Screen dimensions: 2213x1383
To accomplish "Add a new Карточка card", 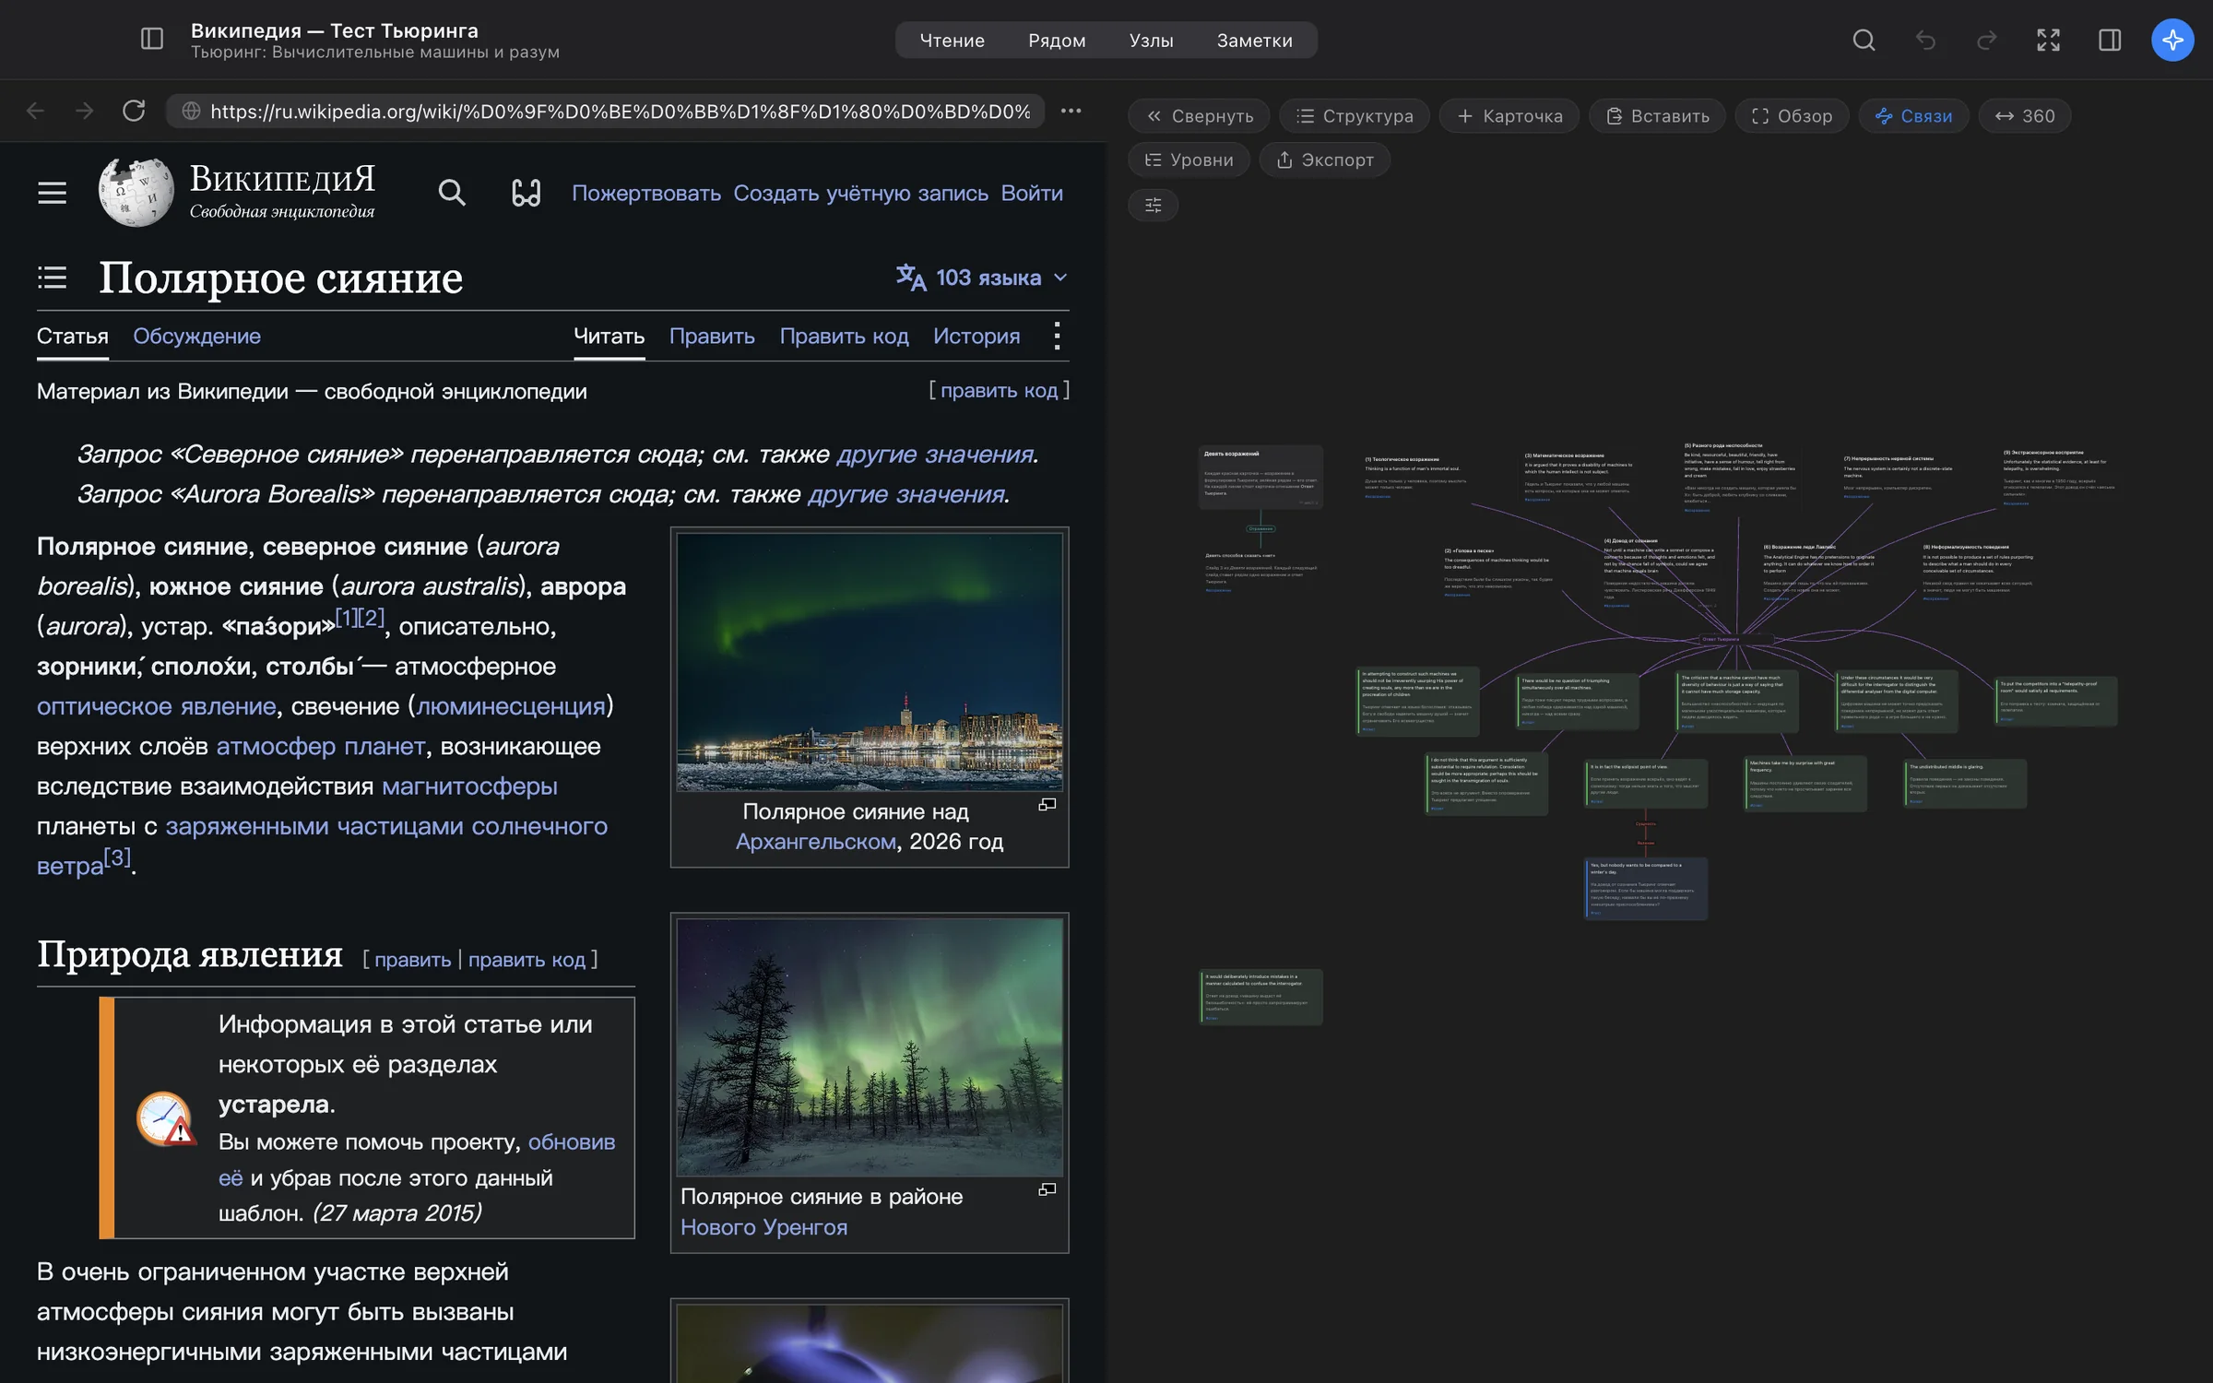I will (x=1509, y=116).
